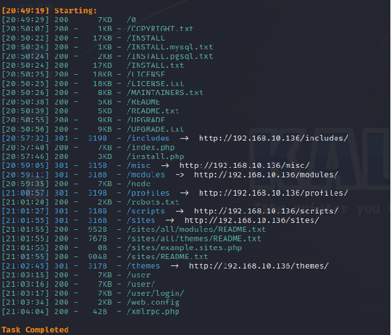
Task: Click the /install.php path
Action: pos(155,156)
